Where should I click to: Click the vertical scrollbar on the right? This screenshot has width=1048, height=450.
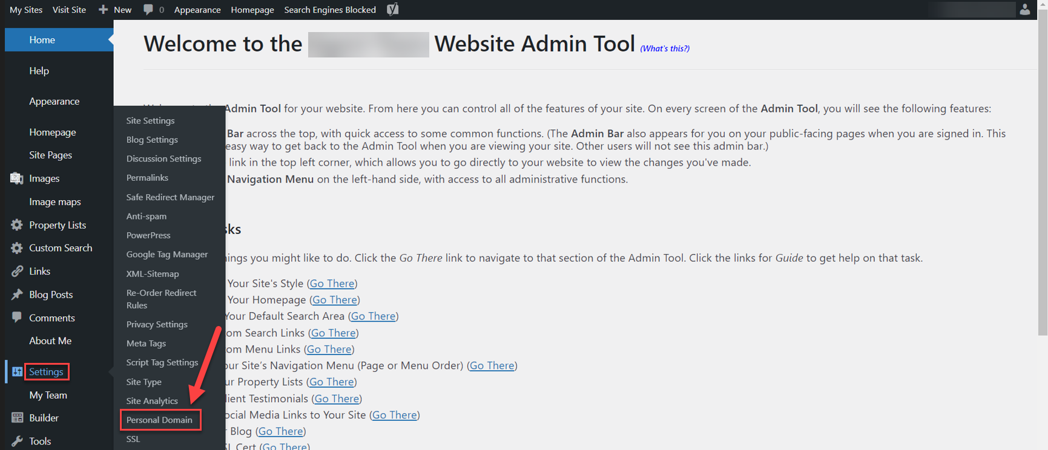pos(1043,181)
